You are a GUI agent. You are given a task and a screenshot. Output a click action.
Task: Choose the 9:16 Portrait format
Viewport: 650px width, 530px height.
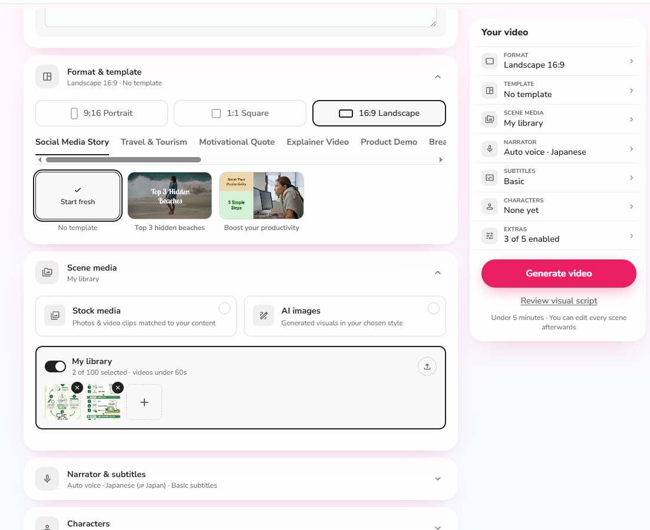[x=101, y=114]
